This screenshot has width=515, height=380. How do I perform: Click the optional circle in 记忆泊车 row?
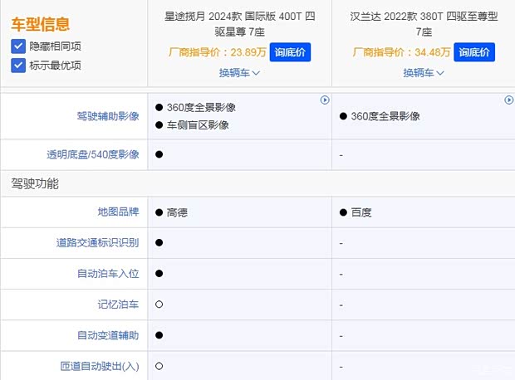click(x=159, y=304)
